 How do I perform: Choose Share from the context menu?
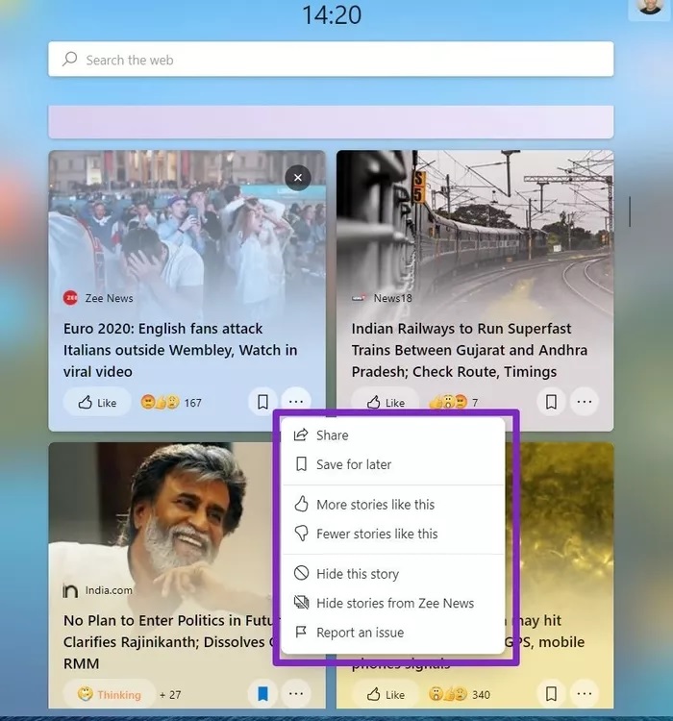pyautogui.click(x=393, y=435)
